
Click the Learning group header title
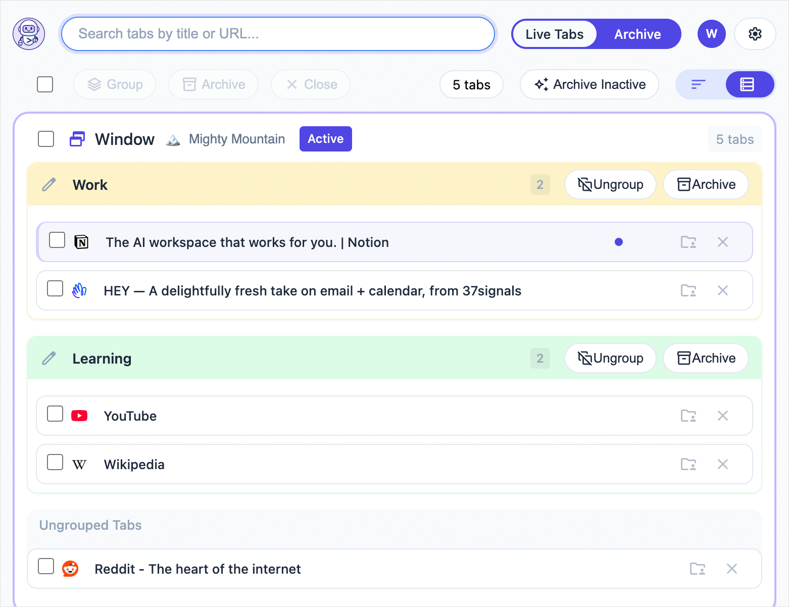tap(102, 359)
